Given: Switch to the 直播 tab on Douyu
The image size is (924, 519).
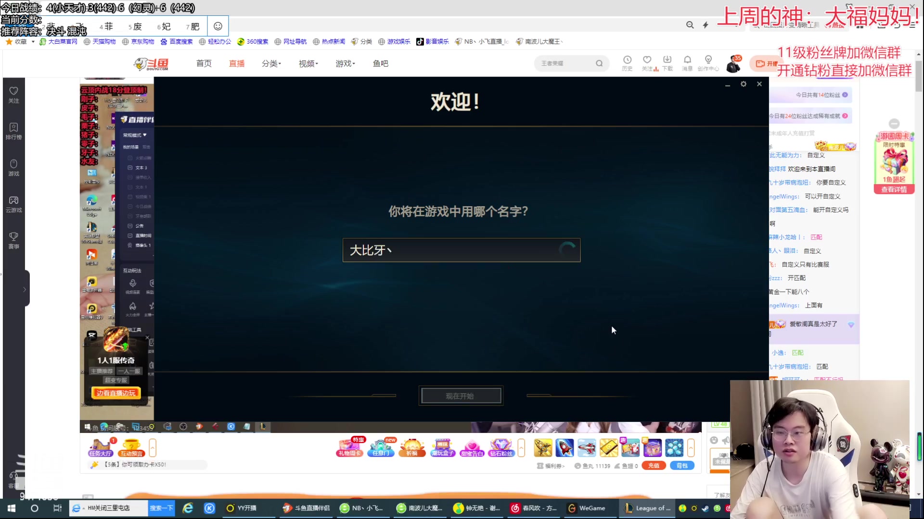Looking at the screenshot, I should click(x=237, y=63).
